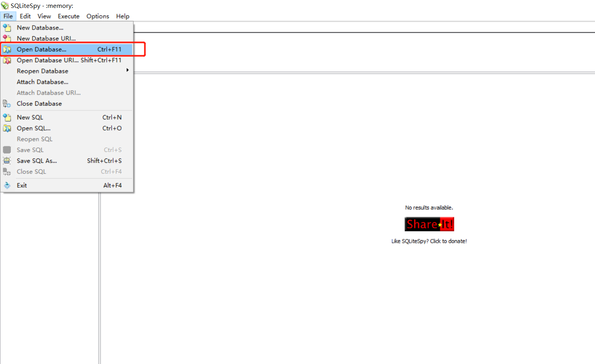The width and height of the screenshot is (595, 364).
Task: Click the New Database icon
Action: [x=7, y=28]
